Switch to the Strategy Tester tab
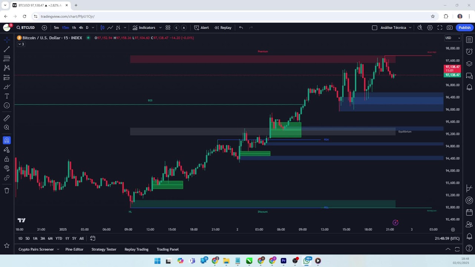The width and height of the screenshot is (475, 267). click(104, 249)
